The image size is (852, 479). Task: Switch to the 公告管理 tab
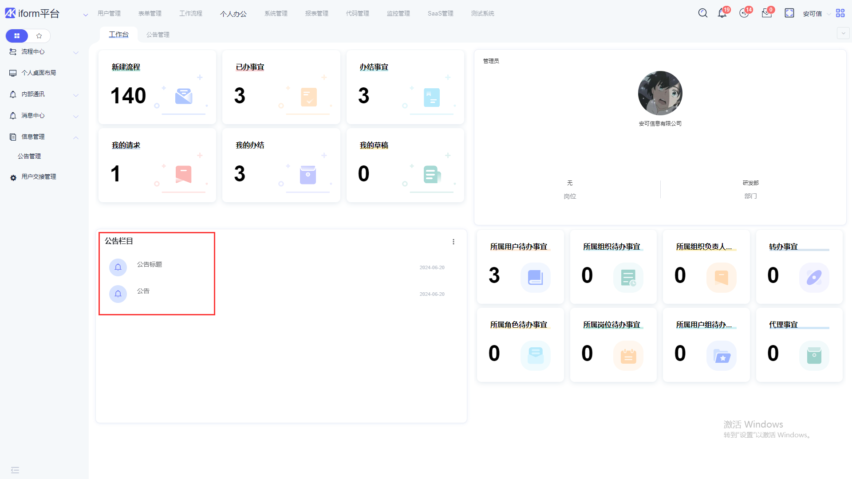158,35
